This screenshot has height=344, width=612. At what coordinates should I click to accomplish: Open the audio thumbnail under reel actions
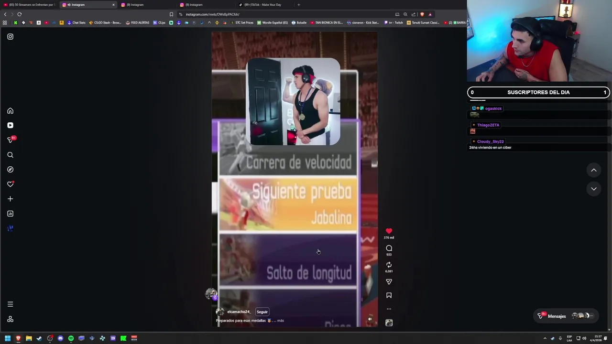click(x=389, y=323)
